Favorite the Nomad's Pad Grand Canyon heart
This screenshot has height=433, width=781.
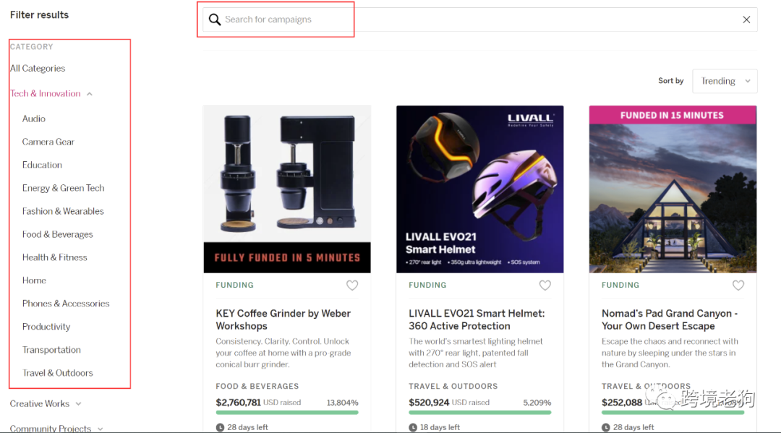click(x=738, y=286)
